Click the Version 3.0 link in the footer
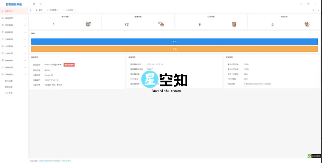 coord(66,161)
